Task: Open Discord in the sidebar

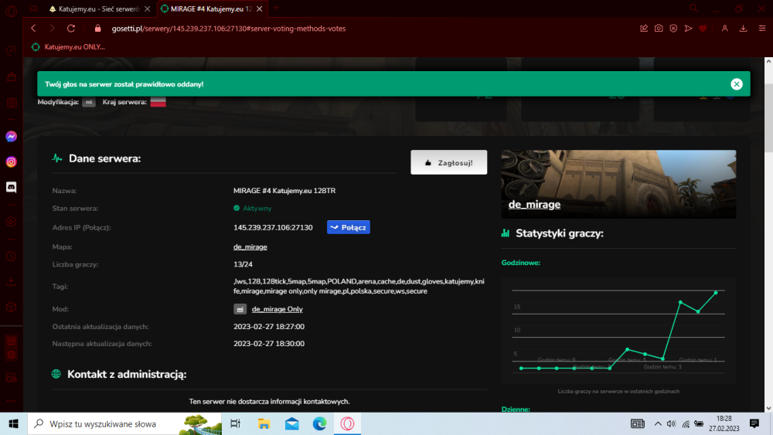Action: (12, 187)
